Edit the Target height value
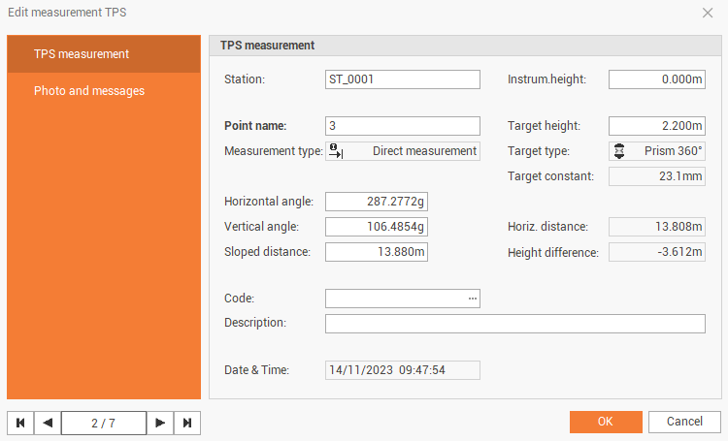 click(x=656, y=126)
